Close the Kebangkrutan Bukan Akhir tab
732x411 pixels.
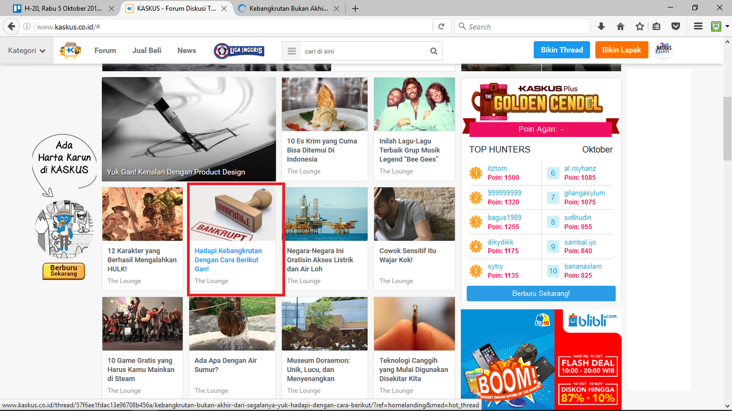coord(336,9)
